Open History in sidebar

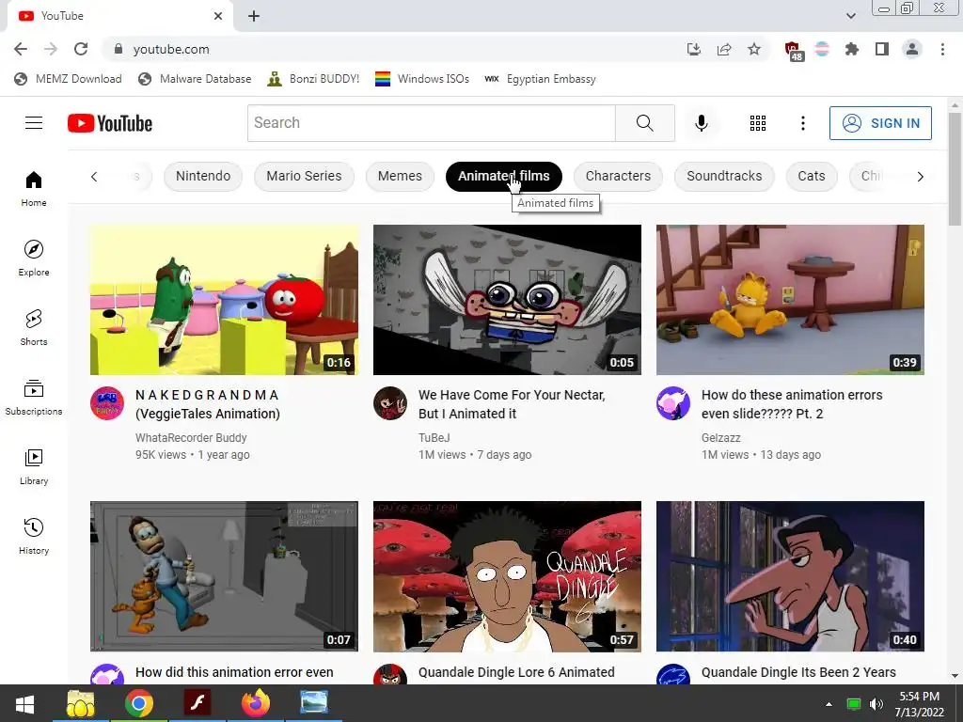tap(34, 536)
